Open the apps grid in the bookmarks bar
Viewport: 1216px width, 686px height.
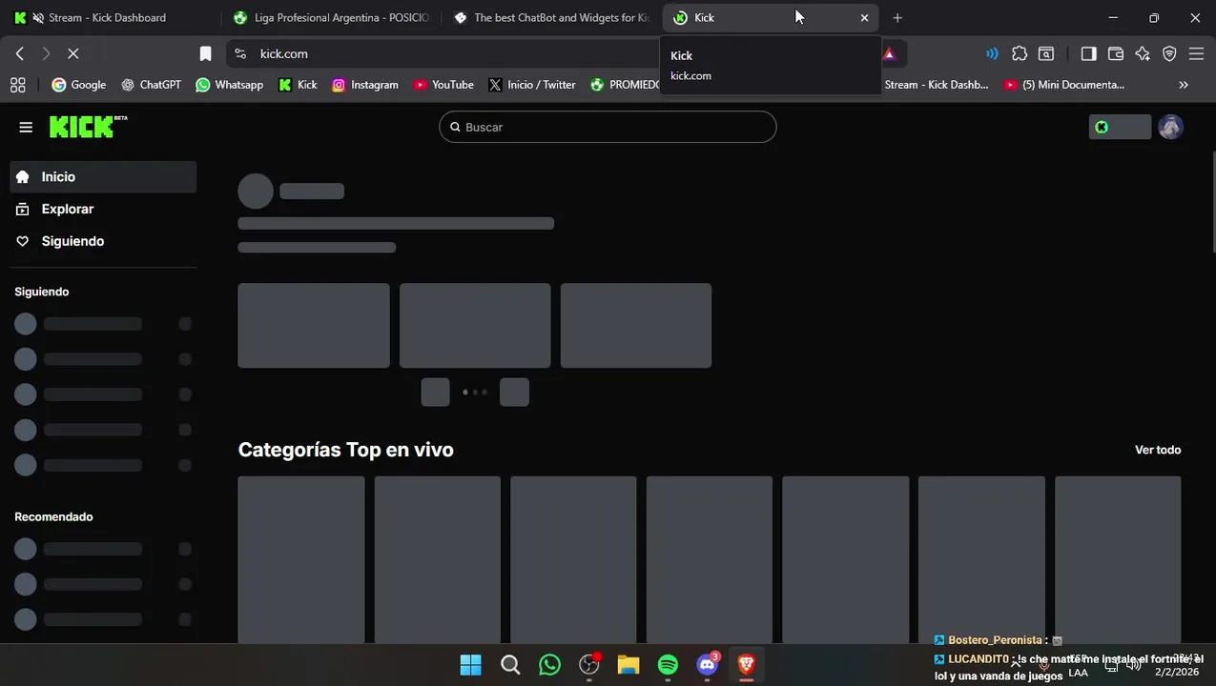(17, 85)
